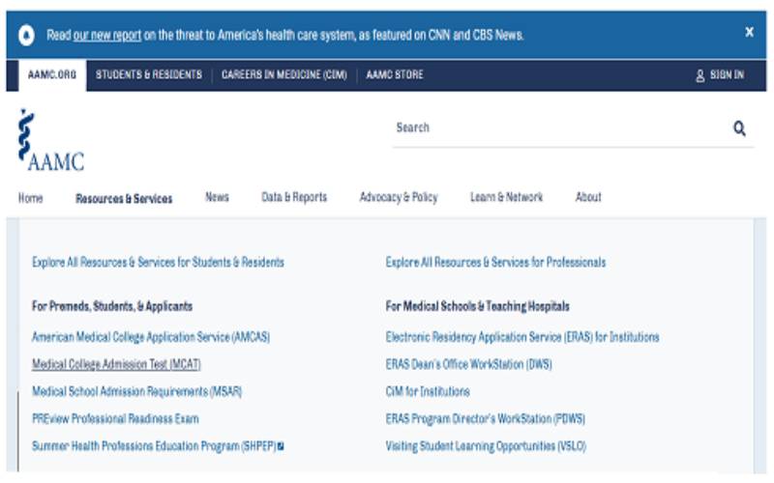Click the water drop icon in banner
Viewport: 774px width, 483px height.
click(x=27, y=35)
